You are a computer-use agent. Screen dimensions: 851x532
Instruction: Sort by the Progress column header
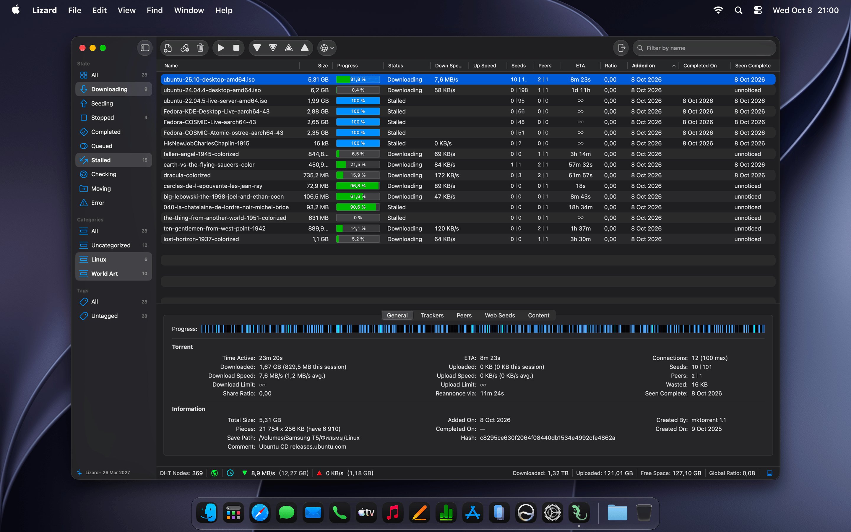click(x=358, y=65)
